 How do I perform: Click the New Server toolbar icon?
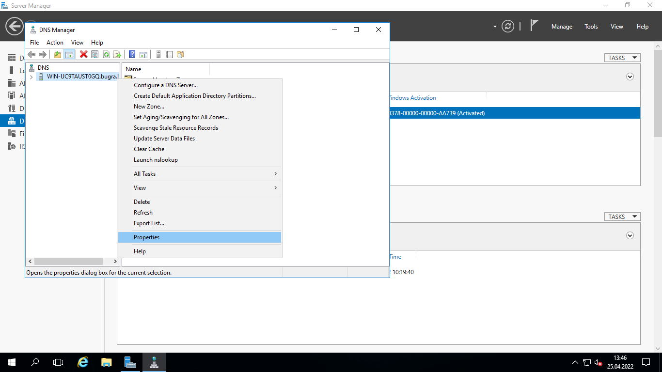click(158, 54)
